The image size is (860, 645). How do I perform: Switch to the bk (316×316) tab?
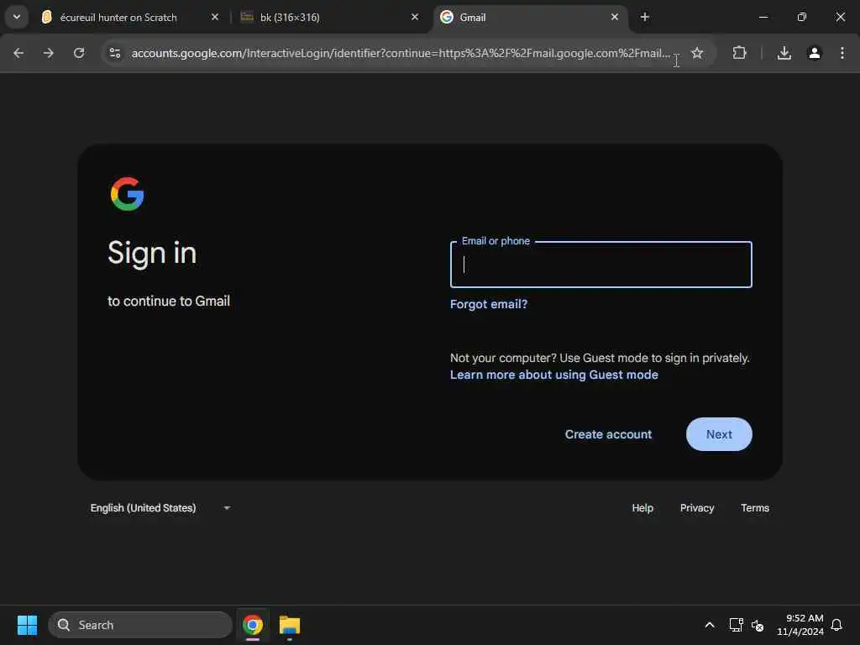(x=290, y=17)
